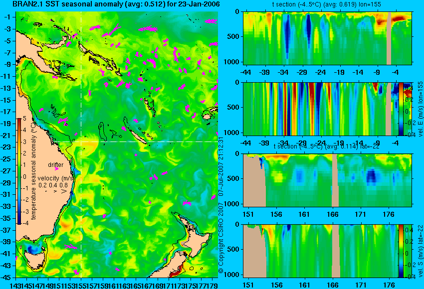This screenshot has height=289, width=424.
Task: Click the horizontal dashed lat=-22 section line
Action: pyautogui.click(x=136, y=142)
